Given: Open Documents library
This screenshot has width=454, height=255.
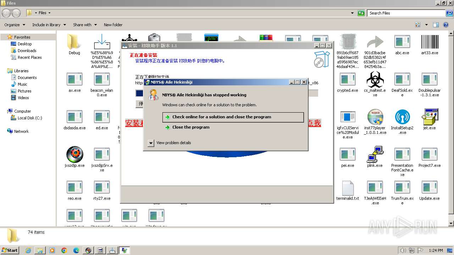Looking at the screenshot, I should click(27, 78).
